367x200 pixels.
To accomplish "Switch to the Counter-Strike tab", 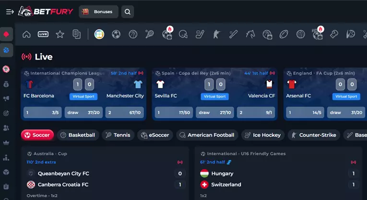I will pos(314,135).
